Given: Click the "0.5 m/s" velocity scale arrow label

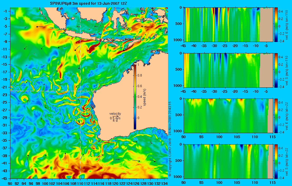Looking at the screenshot, I should (x=115, y=118).
